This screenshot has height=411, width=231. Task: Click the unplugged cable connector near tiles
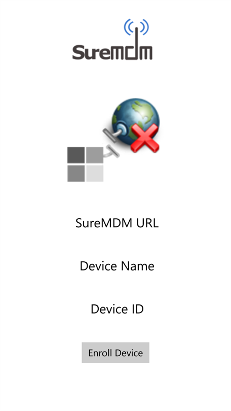[x=112, y=152]
